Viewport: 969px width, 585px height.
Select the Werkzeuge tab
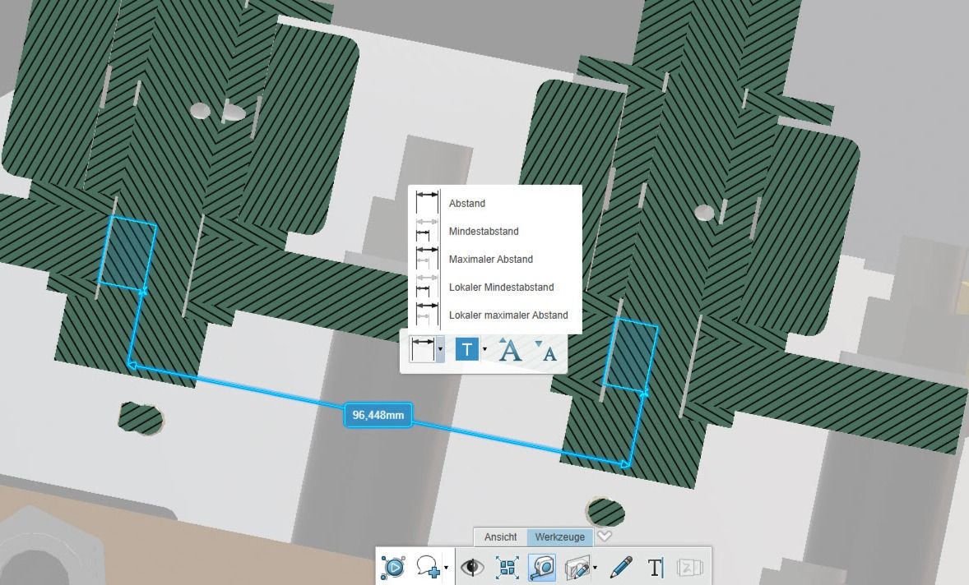coord(559,537)
